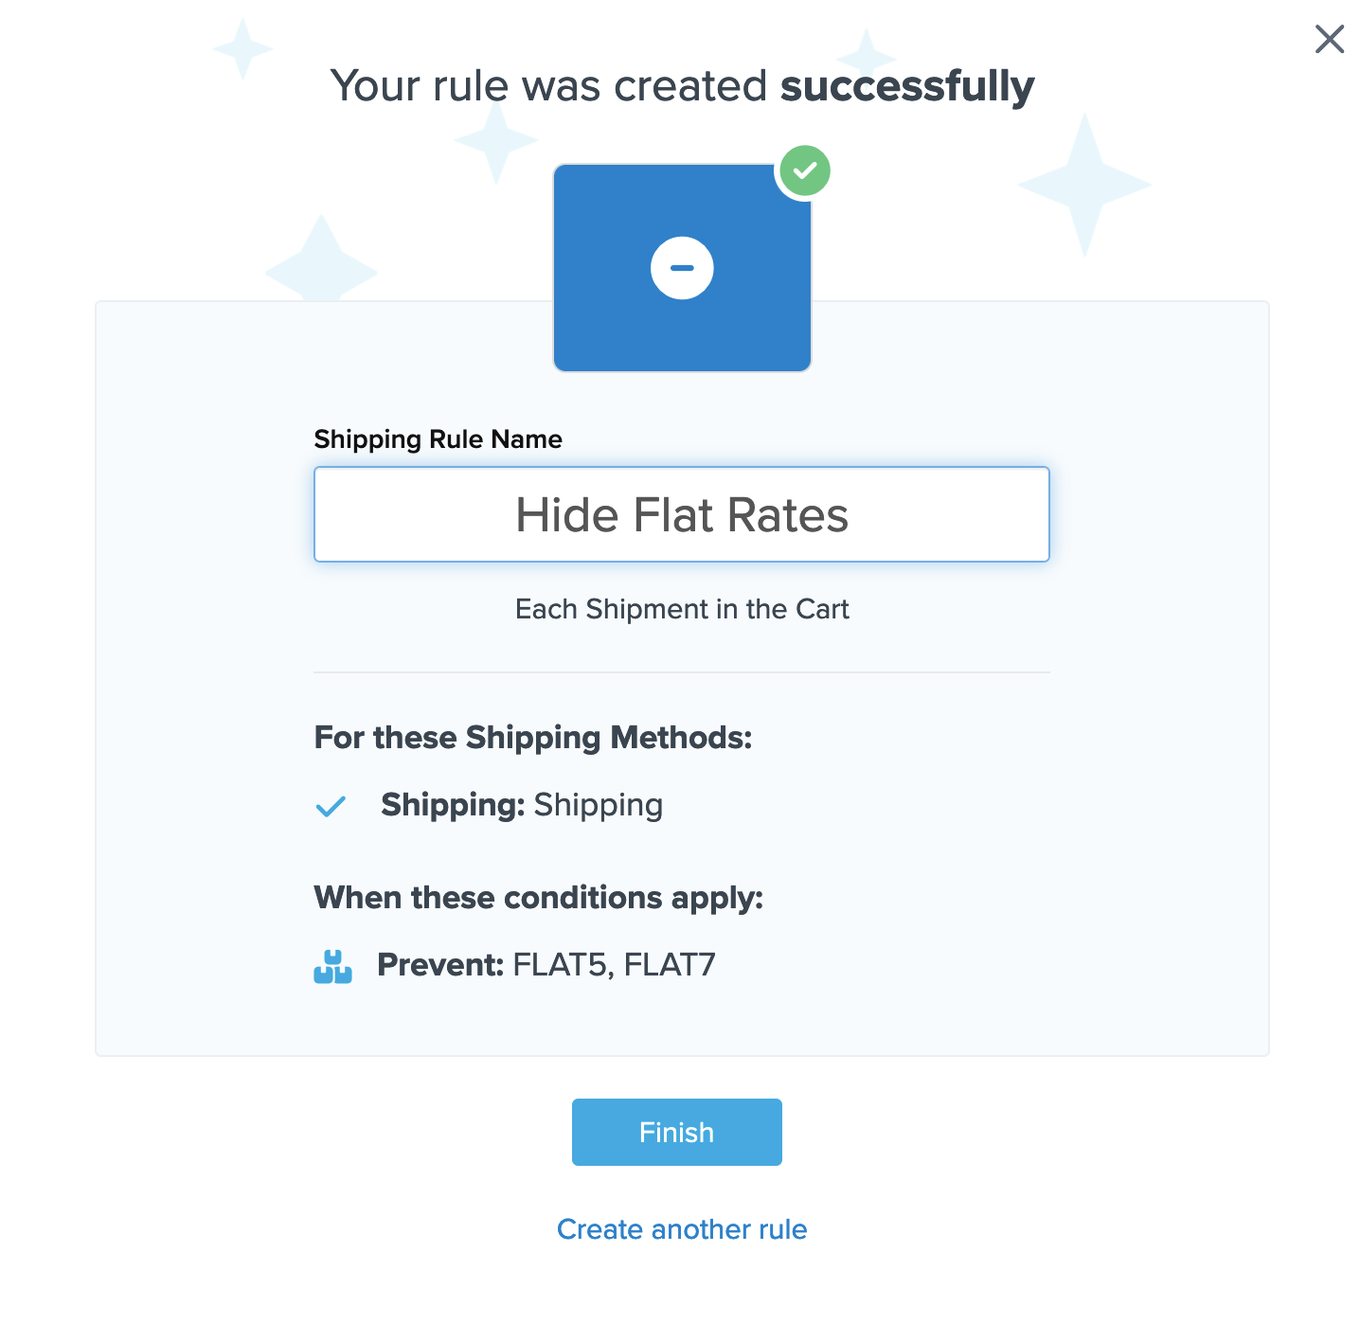This screenshot has width=1360, height=1324.
Task: Click the Shipping Rule Name label
Action: (x=438, y=439)
